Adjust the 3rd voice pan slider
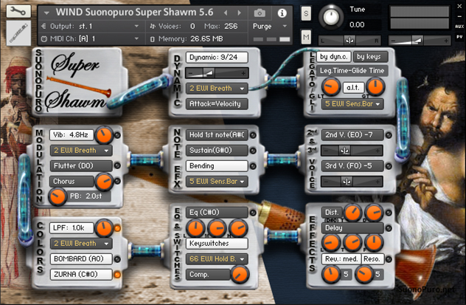This screenshot has width=466, height=305. click(x=352, y=182)
